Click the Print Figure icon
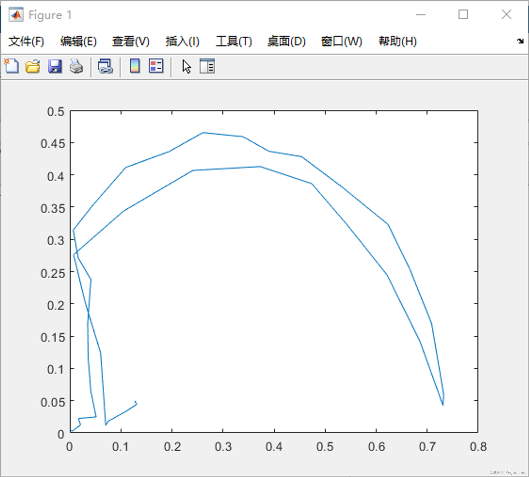The image size is (529, 477). 76,66
